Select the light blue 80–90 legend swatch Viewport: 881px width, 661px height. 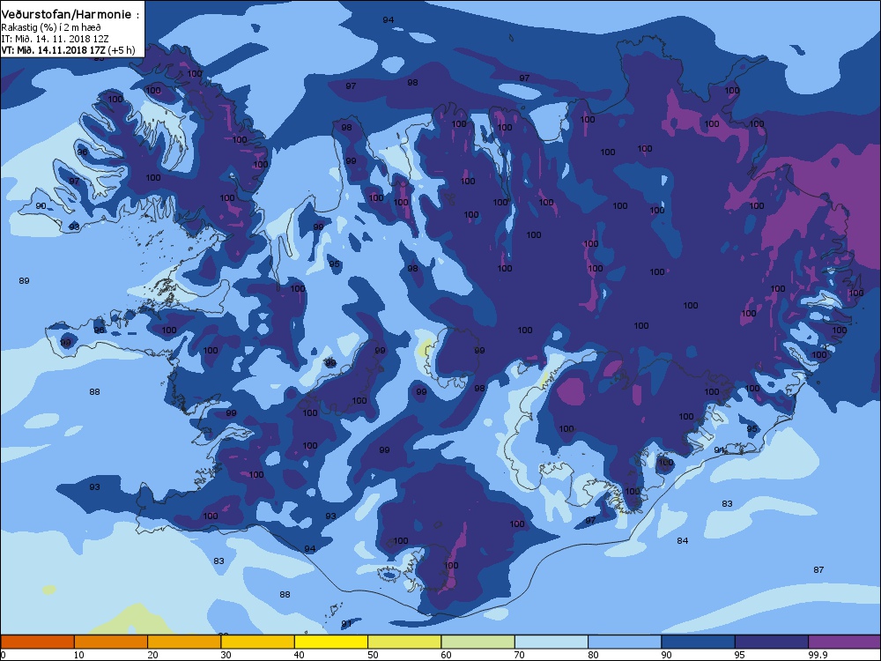tap(625, 642)
